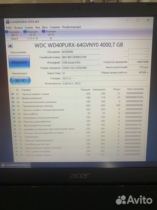Click the Атрибут column header
The height and width of the screenshot is (210, 157).
coord(26,90)
